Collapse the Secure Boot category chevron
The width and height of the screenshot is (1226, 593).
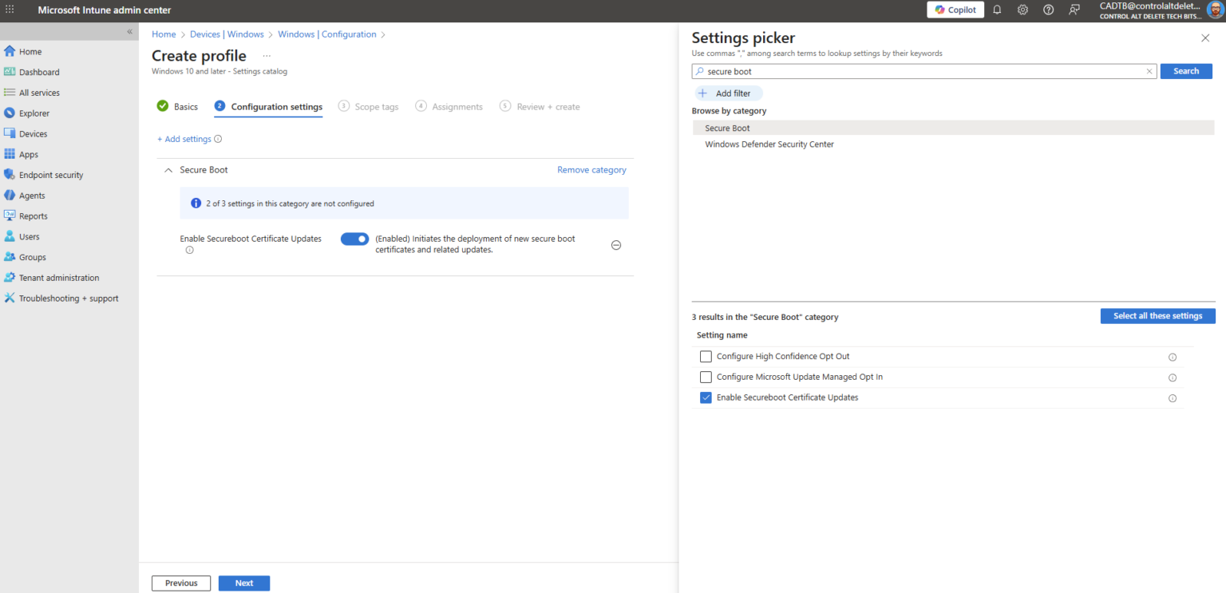point(168,170)
